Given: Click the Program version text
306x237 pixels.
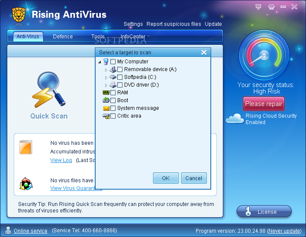Looking at the screenshot, I should [x=231, y=231].
